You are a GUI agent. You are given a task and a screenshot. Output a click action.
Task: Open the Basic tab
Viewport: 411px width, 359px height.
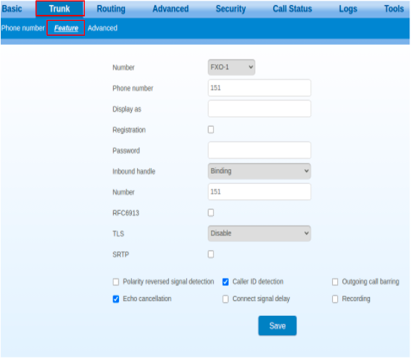click(12, 9)
